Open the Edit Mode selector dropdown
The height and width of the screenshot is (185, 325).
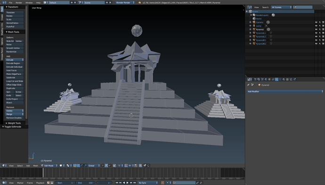(49, 166)
